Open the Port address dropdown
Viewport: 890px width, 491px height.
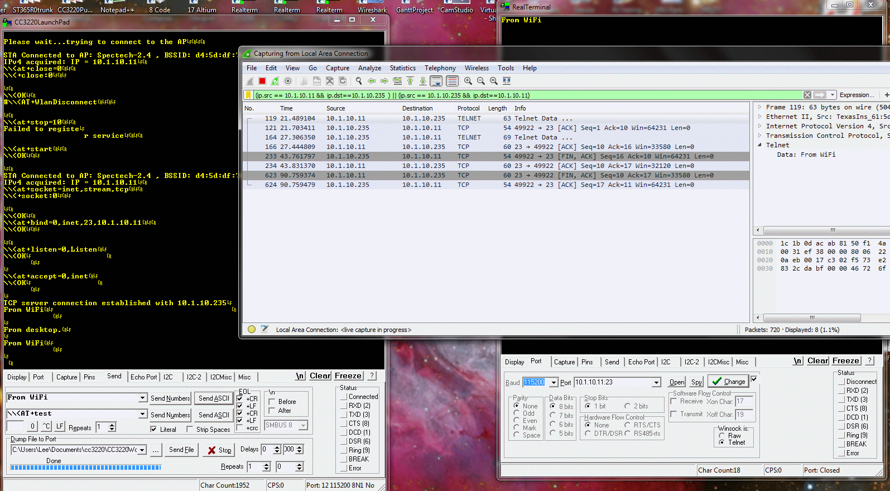click(656, 382)
